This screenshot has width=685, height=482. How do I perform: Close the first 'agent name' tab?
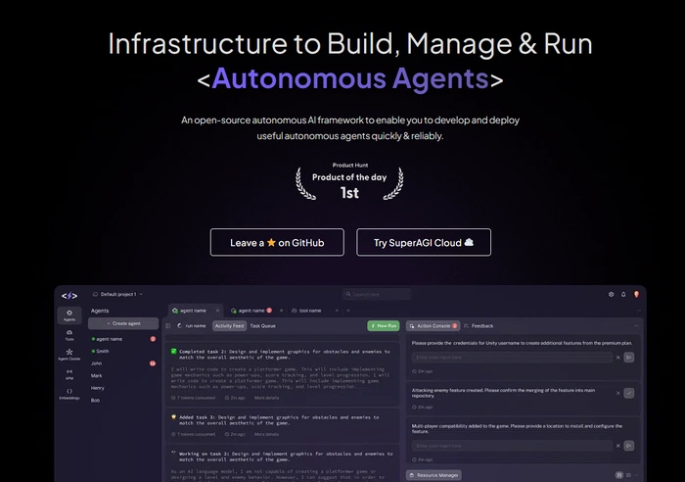217,311
